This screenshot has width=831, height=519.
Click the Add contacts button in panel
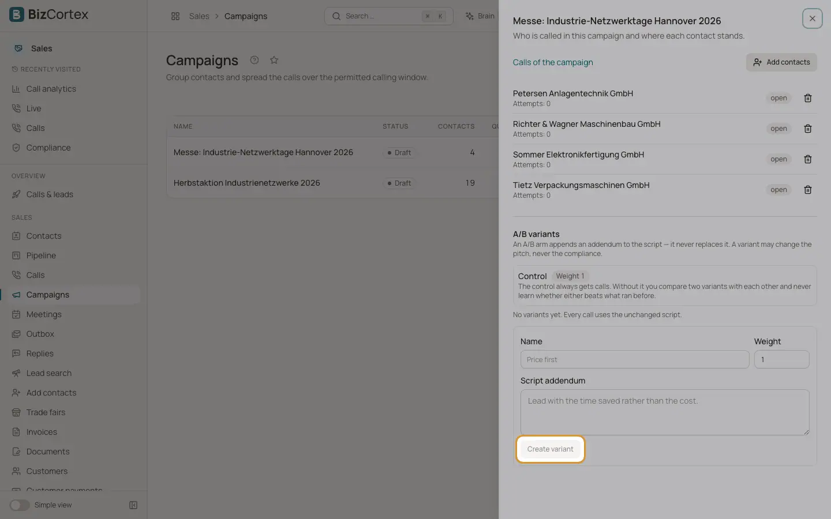[781, 62]
